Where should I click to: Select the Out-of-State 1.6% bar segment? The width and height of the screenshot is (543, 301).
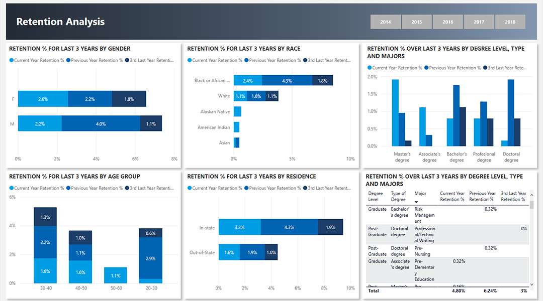229,252
